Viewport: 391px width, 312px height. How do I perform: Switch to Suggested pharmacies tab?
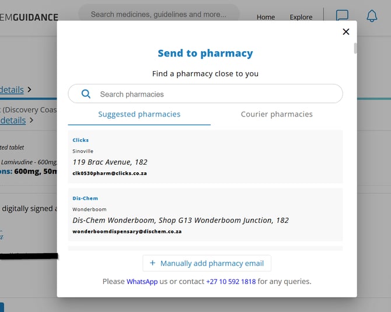pos(139,114)
